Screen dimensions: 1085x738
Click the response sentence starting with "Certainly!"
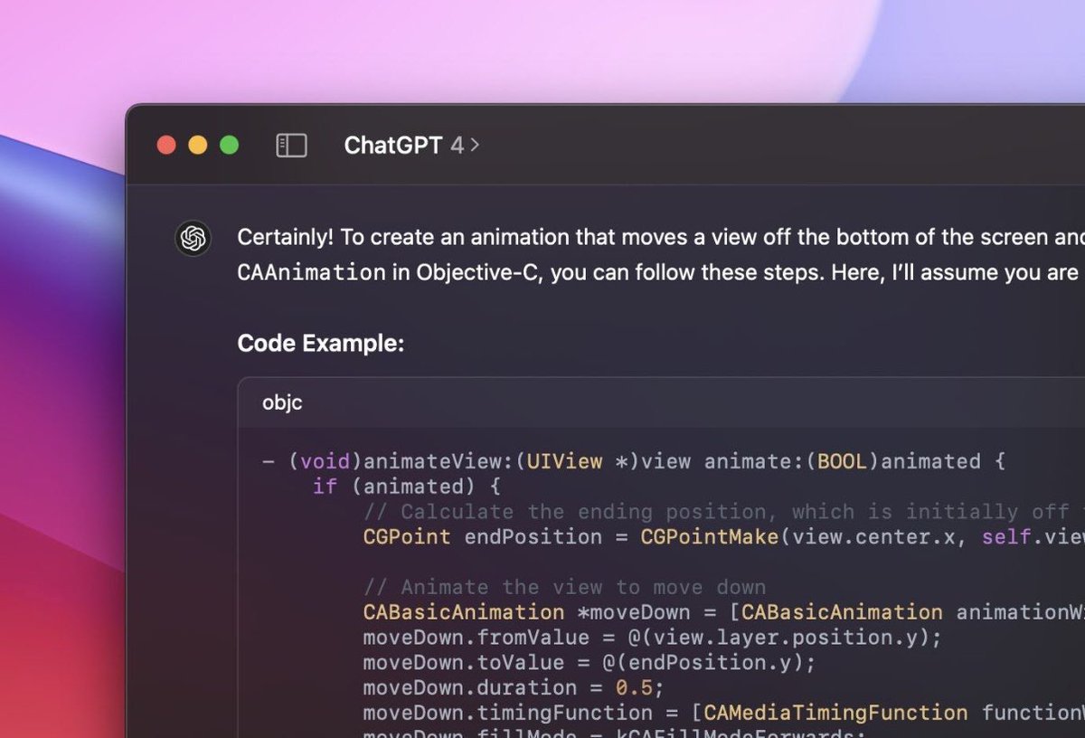pyautogui.click(x=661, y=238)
